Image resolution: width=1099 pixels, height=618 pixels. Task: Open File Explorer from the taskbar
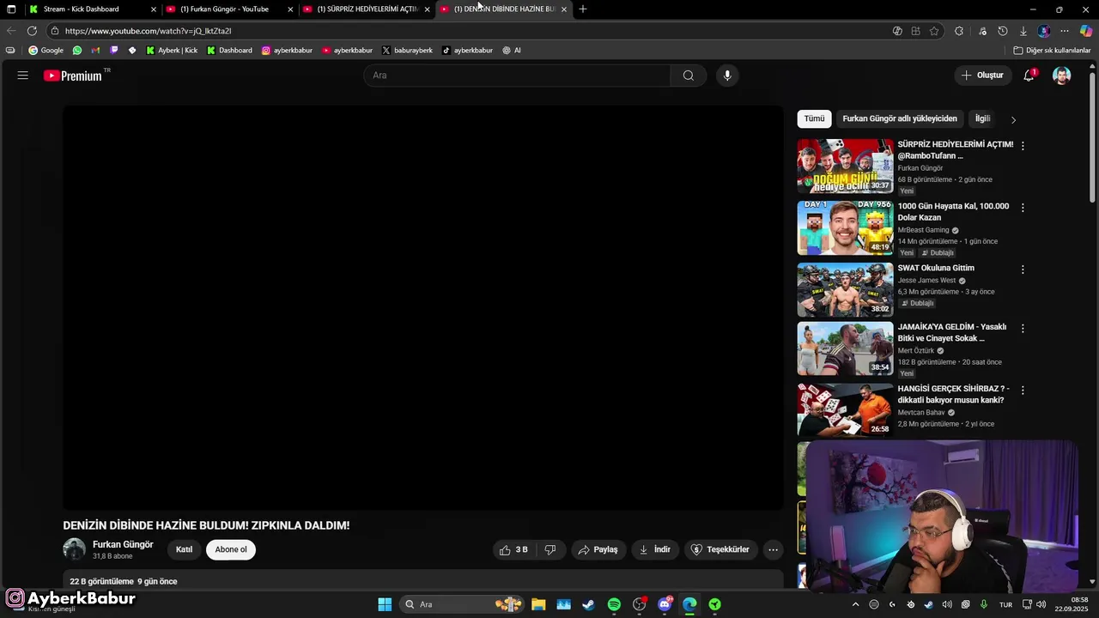[538, 604]
